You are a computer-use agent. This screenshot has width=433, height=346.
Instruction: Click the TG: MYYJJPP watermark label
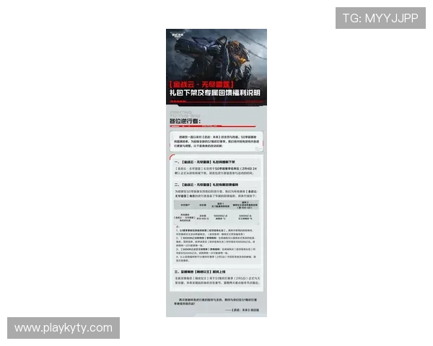coord(380,18)
